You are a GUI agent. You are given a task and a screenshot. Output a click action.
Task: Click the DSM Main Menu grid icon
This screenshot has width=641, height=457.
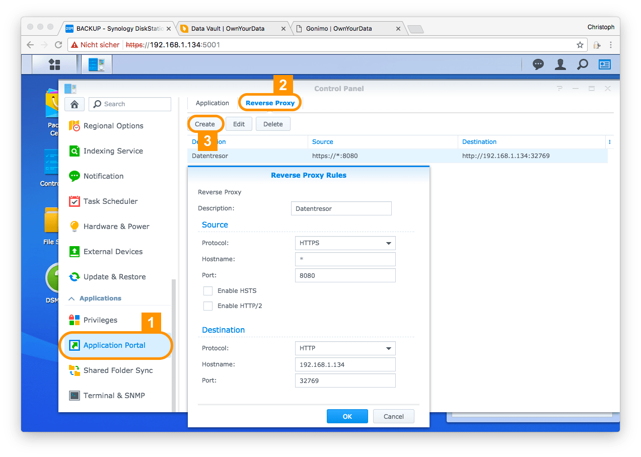(x=54, y=64)
